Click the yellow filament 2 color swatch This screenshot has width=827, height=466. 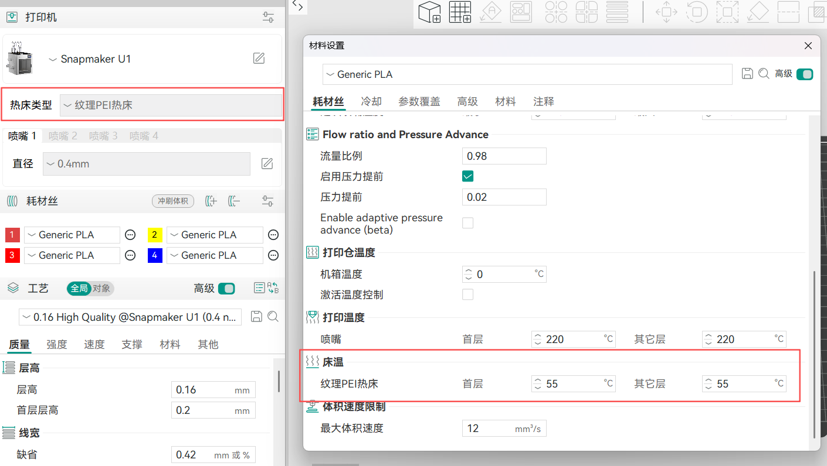click(x=155, y=235)
